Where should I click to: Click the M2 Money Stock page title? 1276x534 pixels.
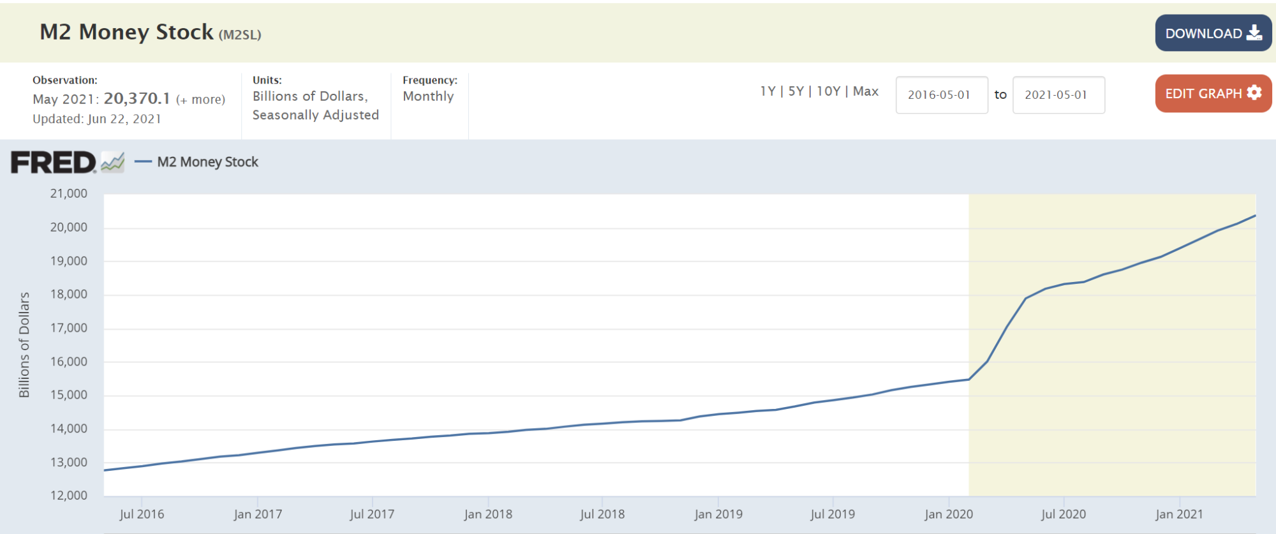(x=126, y=32)
